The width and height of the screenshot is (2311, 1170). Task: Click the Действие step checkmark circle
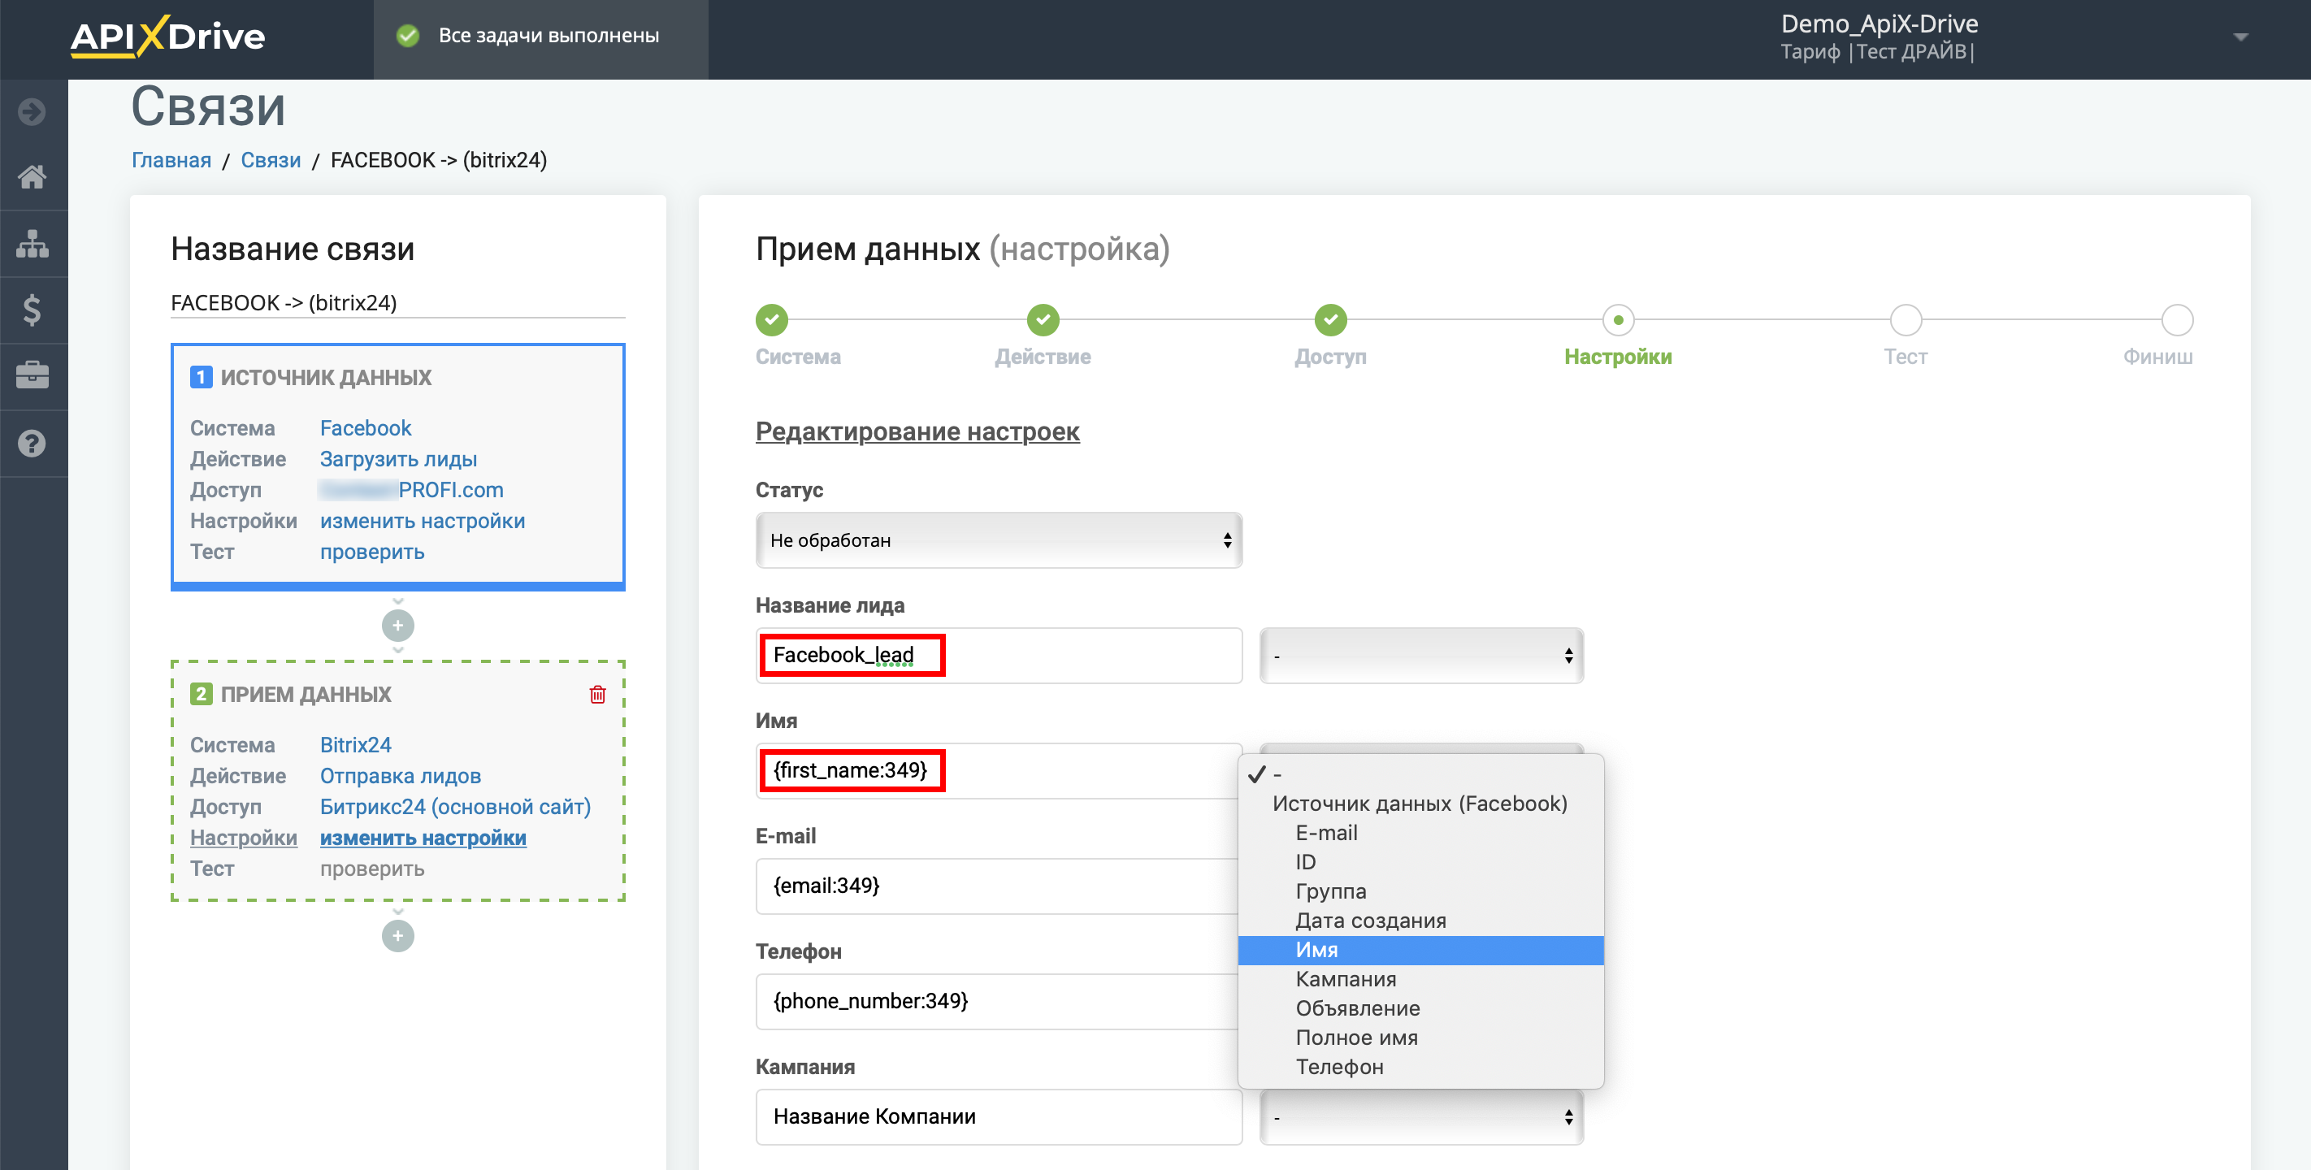(x=1043, y=319)
